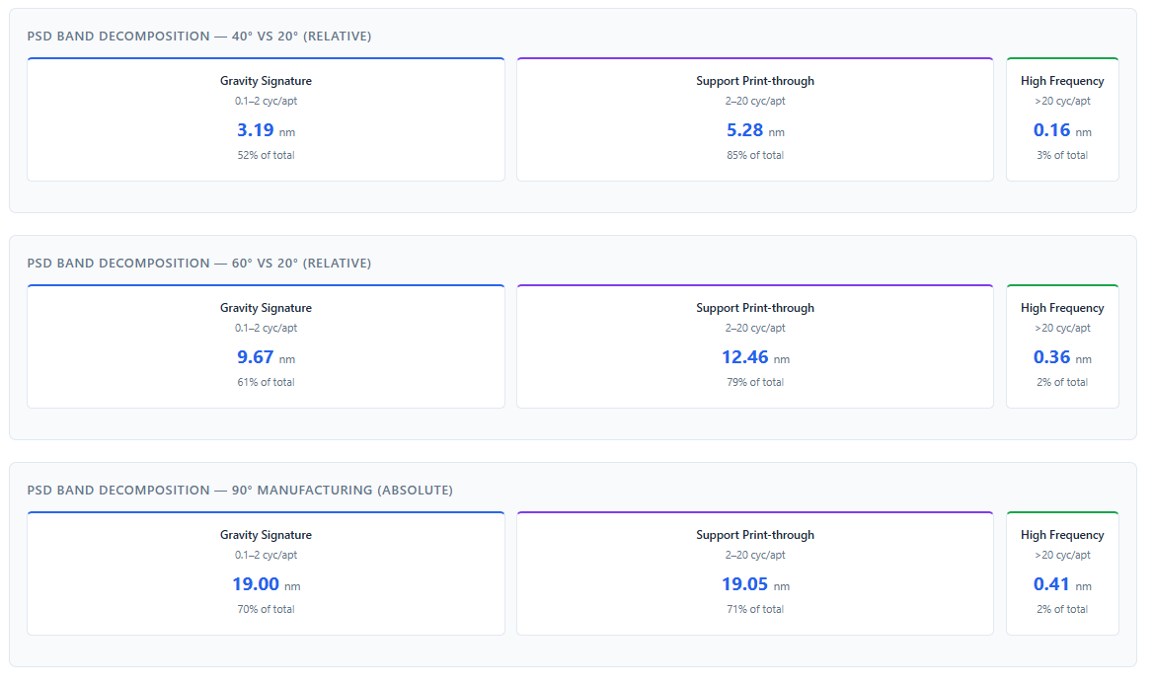Select the 0.41 nm High Frequency value
This screenshot has height=684, width=1154.
point(1051,584)
